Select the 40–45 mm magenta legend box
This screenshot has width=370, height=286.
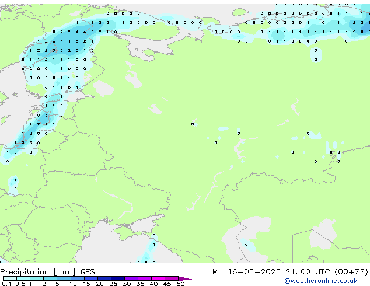click(158, 278)
